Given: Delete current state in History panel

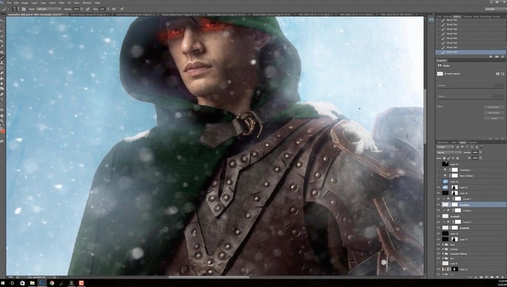Looking at the screenshot, I should tap(502, 57).
